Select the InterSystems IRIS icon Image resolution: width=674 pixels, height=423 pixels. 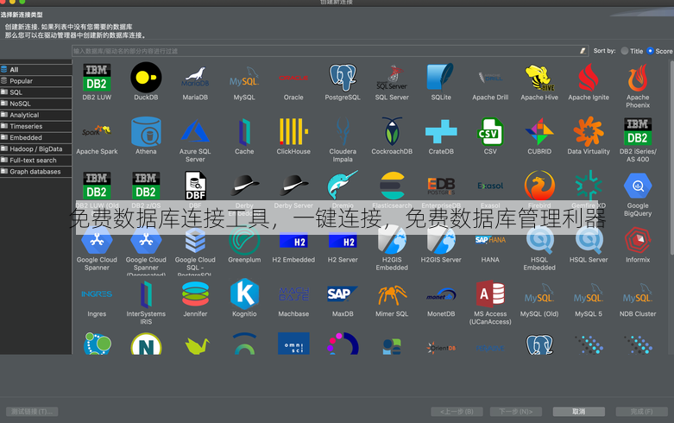click(146, 295)
